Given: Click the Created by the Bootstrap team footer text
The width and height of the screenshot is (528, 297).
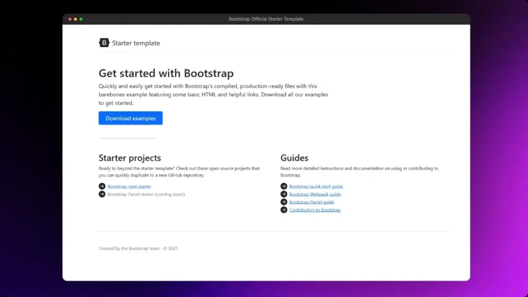Looking at the screenshot, I should click(138, 248).
